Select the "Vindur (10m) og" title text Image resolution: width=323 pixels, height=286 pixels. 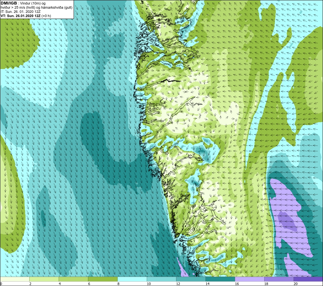33,3
